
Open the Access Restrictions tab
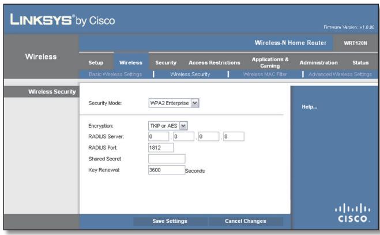(x=215, y=62)
